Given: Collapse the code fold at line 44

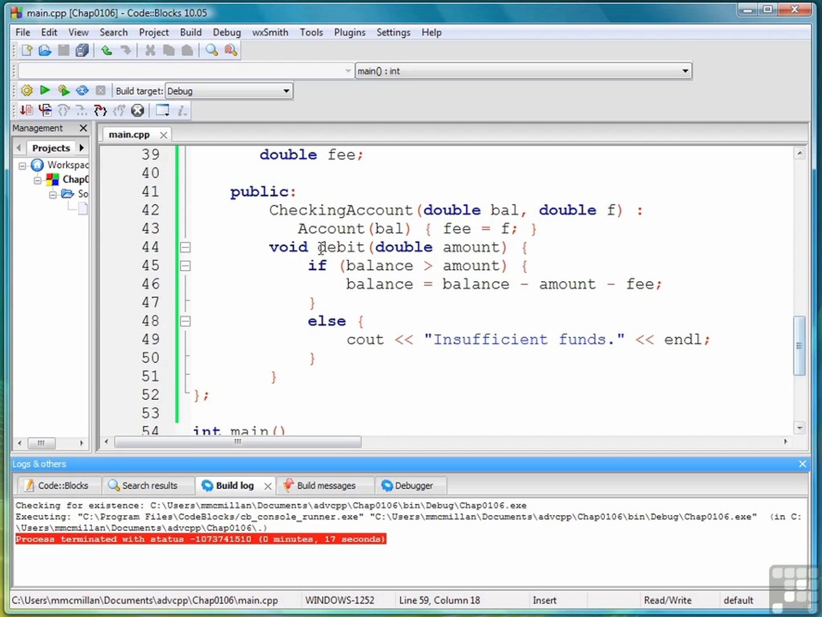Looking at the screenshot, I should 185,247.
